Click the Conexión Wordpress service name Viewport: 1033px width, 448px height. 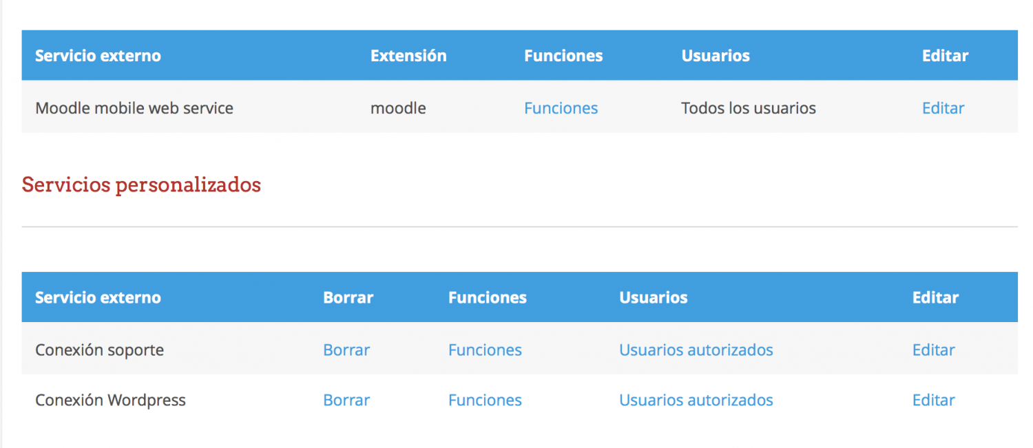point(110,400)
